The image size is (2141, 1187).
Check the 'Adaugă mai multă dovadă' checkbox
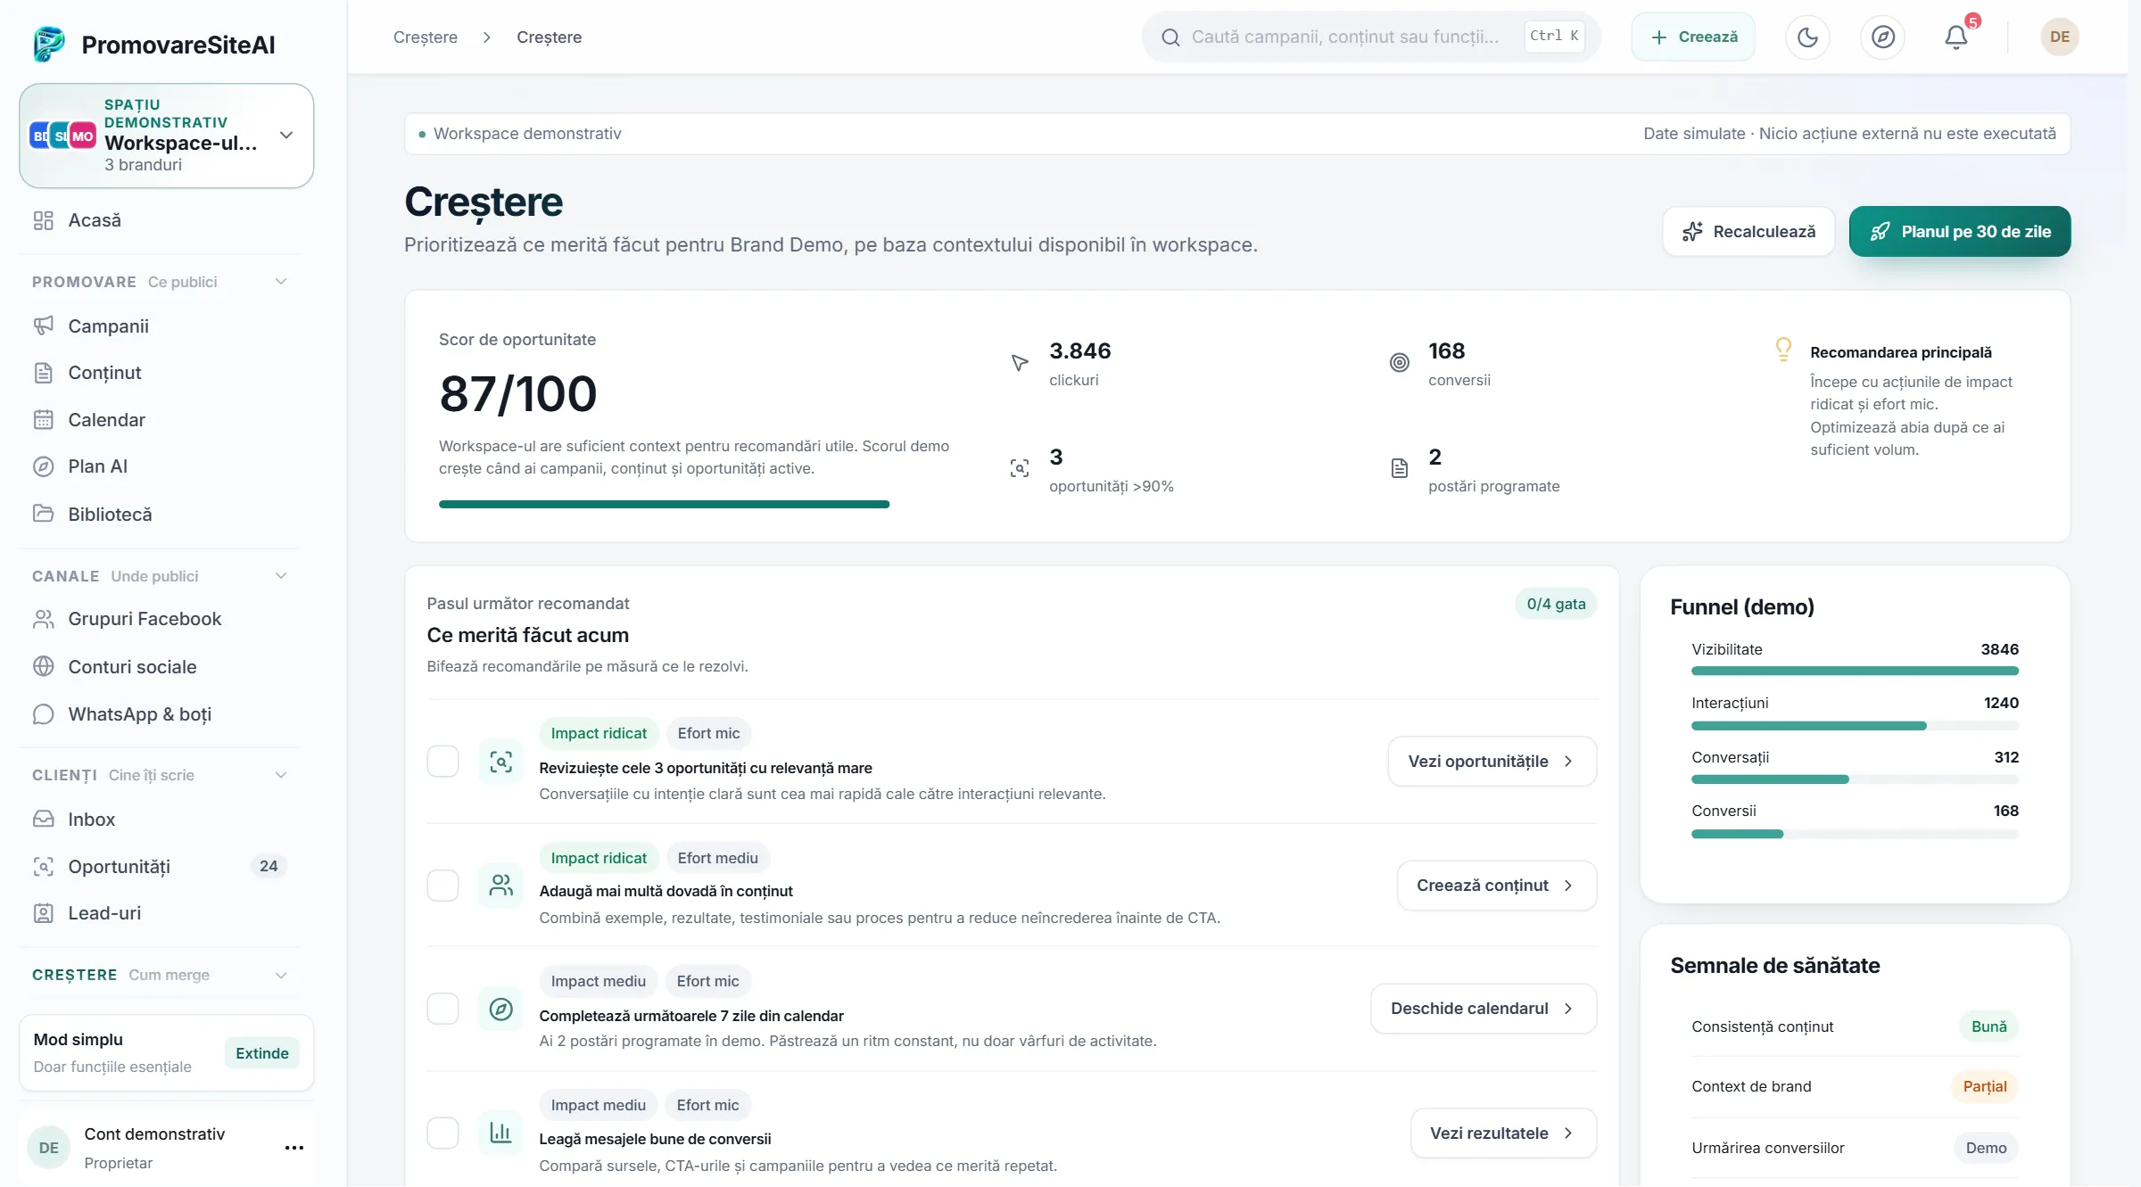pyautogui.click(x=442, y=886)
